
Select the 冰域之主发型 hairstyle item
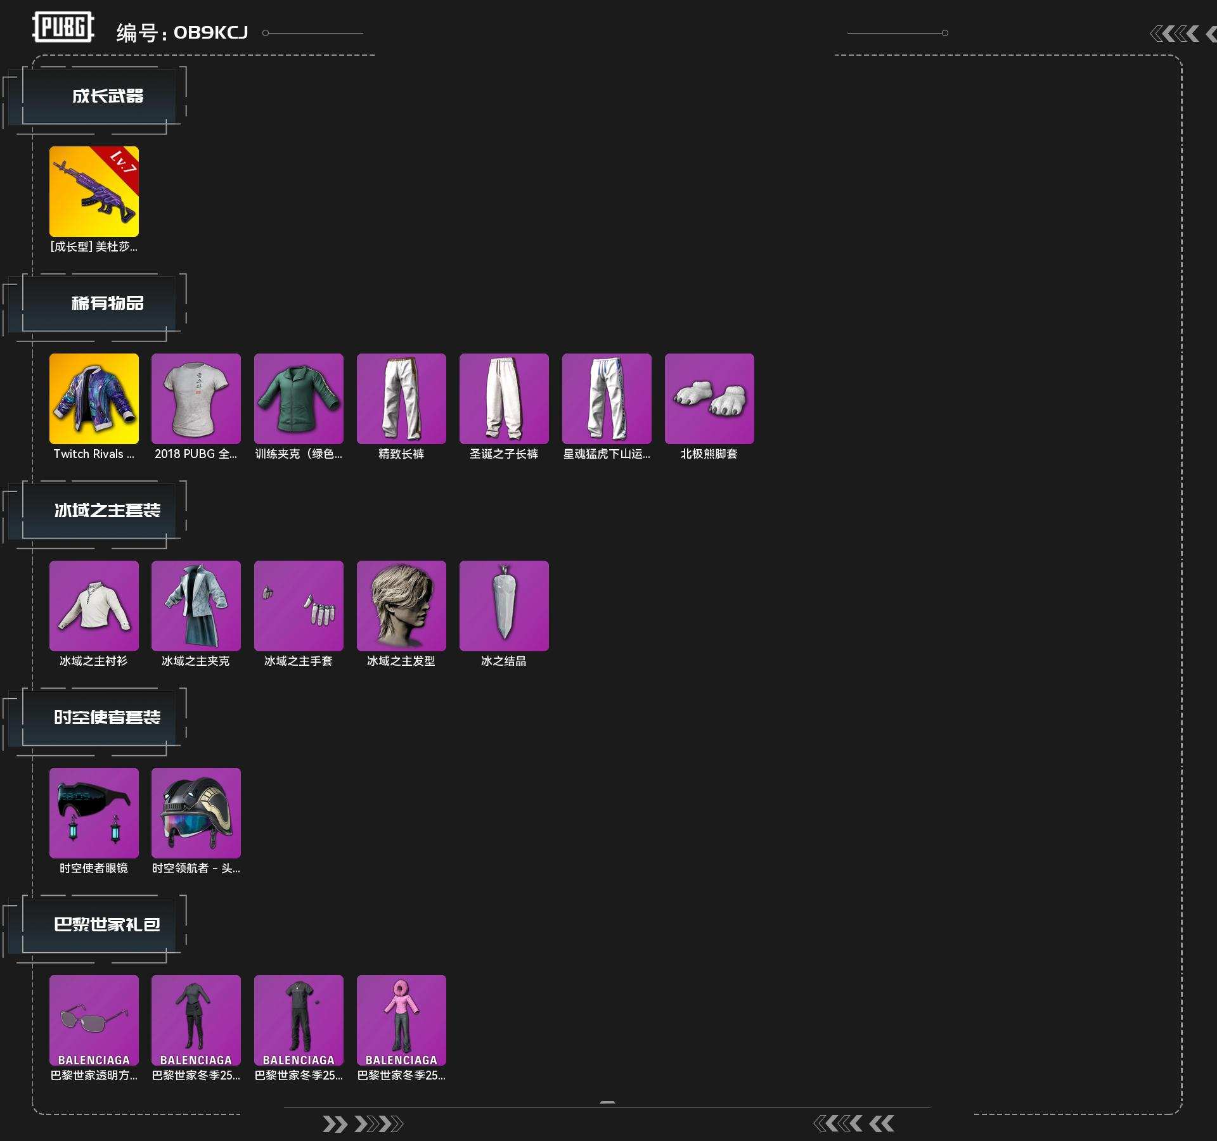point(401,606)
